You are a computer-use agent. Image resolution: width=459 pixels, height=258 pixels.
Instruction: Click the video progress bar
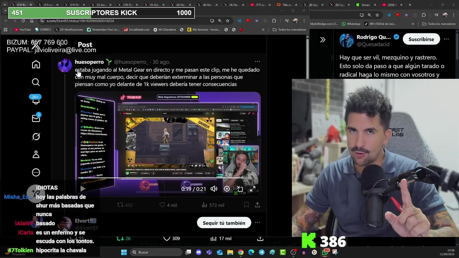(x=168, y=178)
